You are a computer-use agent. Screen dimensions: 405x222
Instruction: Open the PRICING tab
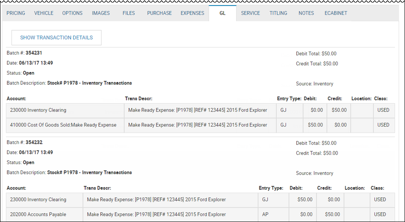[x=16, y=13]
